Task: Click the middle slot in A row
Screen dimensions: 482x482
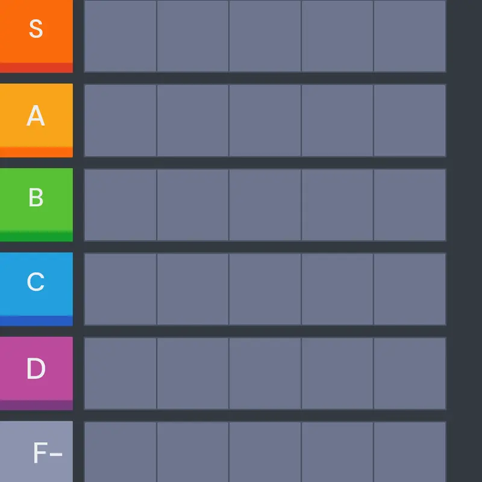Action: point(265,120)
